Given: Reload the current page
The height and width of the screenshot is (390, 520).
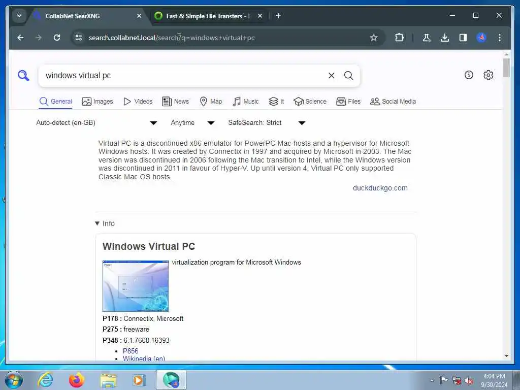Looking at the screenshot, I should (x=57, y=38).
